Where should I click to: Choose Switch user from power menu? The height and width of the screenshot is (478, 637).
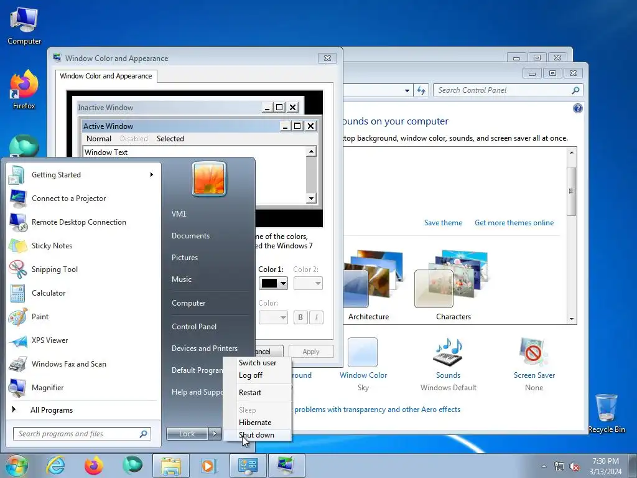coord(257,363)
